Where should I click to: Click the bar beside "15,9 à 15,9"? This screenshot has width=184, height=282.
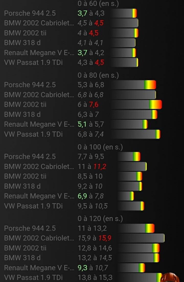[141, 238]
